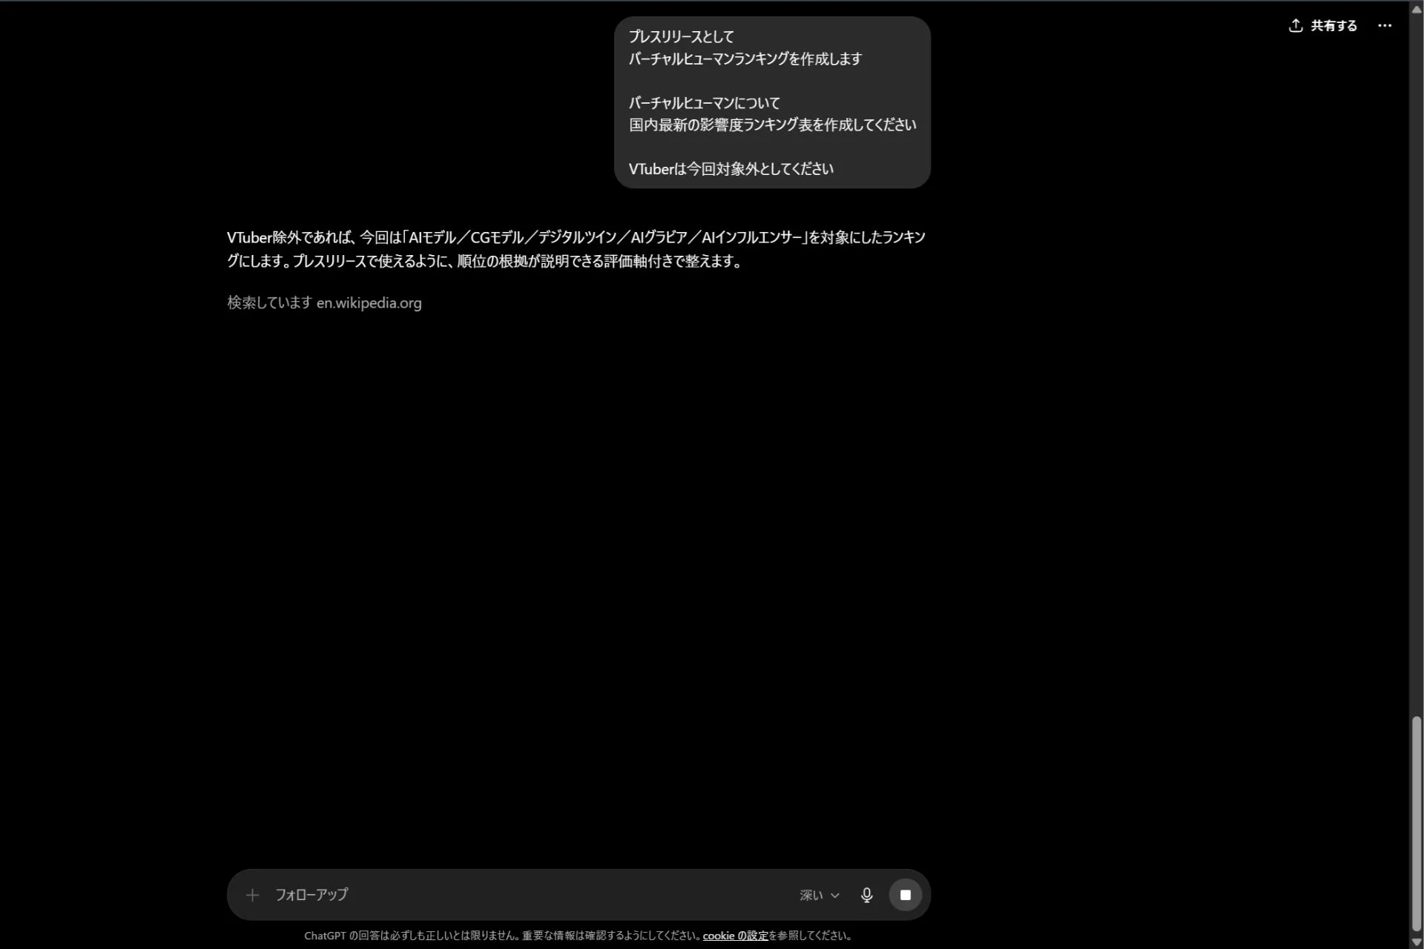Focus the フォローアップ message input field

(527, 895)
